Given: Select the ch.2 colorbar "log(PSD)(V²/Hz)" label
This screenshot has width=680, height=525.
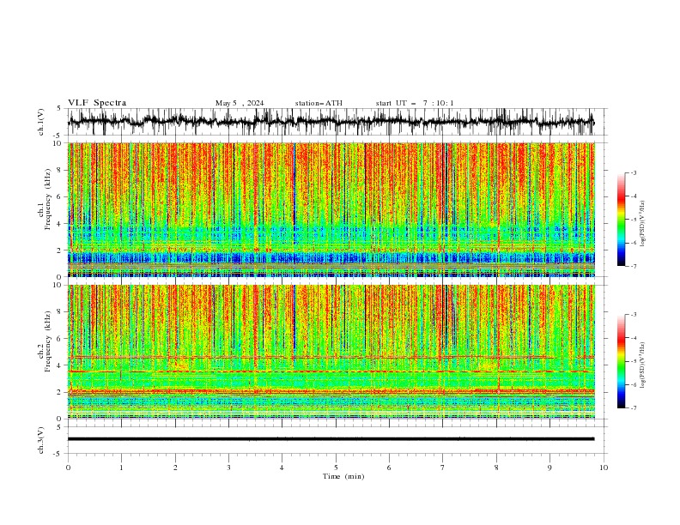Looking at the screenshot, I should coord(643,365).
